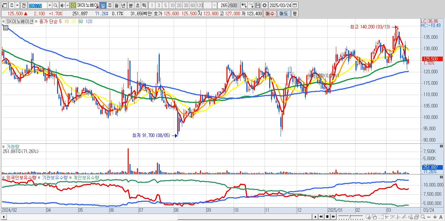Screen dimensions: 445x221
Task: Click the stock search magnifier icon
Action: point(56,5)
